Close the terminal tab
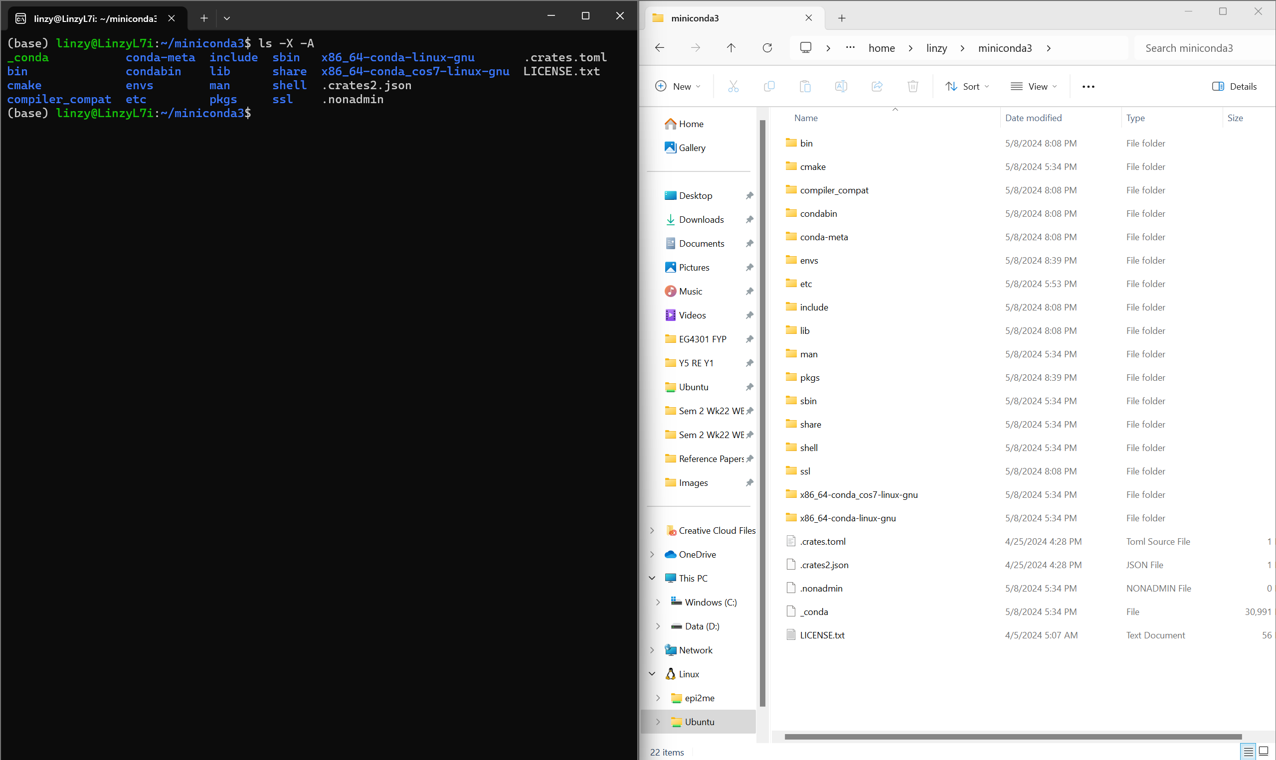 pyautogui.click(x=172, y=18)
